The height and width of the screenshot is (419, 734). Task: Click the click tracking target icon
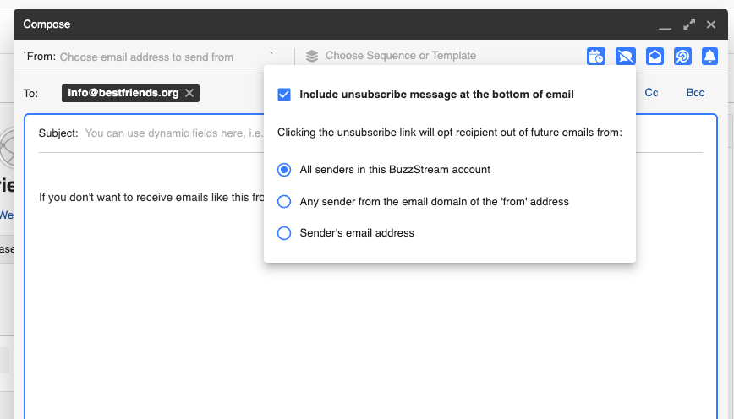pyautogui.click(x=683, y=57)
